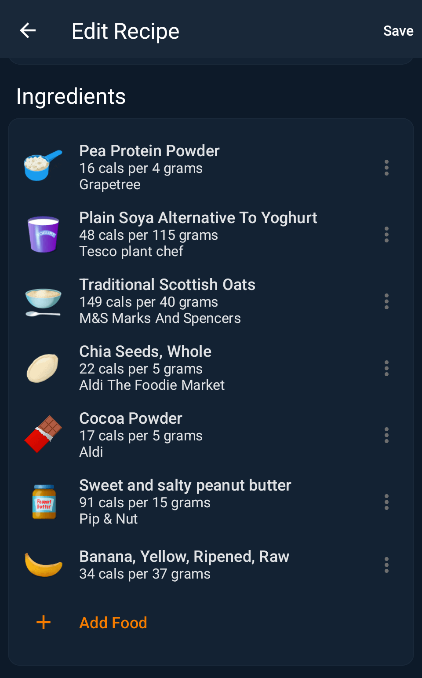Click the Chia Seeds icon
Viewport: 422px width, 678px height.
pos(43,368)
